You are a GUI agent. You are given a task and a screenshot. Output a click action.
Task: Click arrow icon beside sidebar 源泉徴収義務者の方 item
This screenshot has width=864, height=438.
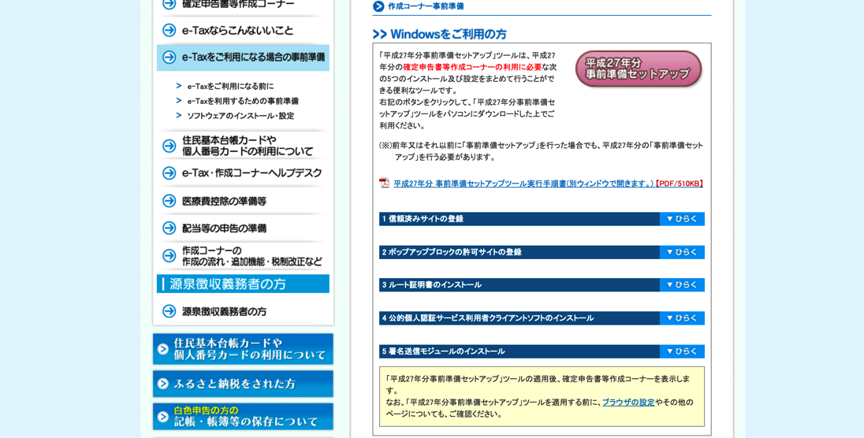[169, 311]
